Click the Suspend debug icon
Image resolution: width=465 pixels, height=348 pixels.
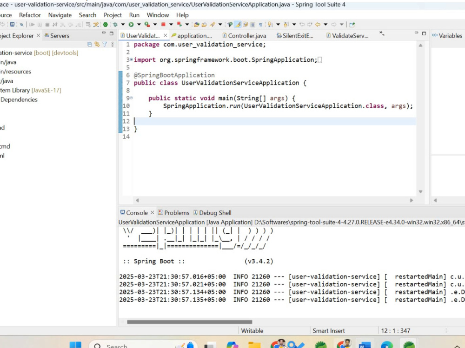pos(40,25)
